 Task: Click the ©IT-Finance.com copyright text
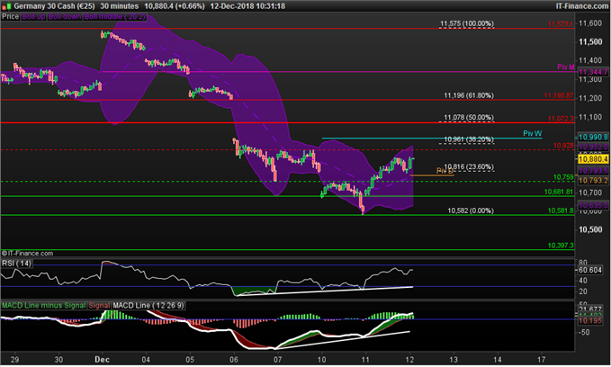point(27,254)
